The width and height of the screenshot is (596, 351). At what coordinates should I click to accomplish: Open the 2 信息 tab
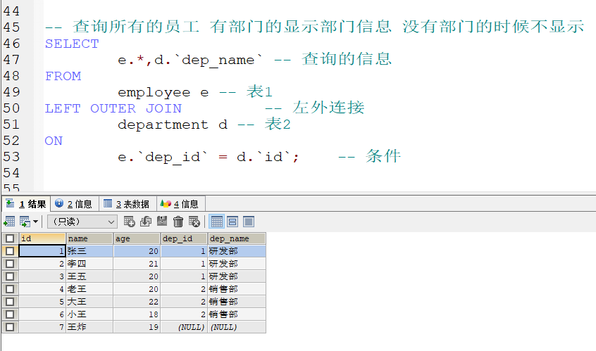74,204
